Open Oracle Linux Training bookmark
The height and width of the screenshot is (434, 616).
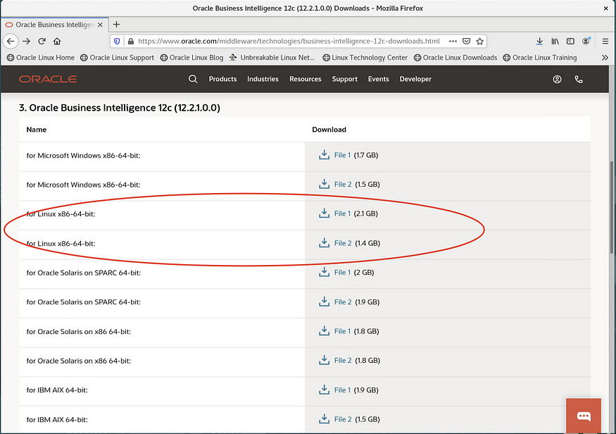click(540, 58)
